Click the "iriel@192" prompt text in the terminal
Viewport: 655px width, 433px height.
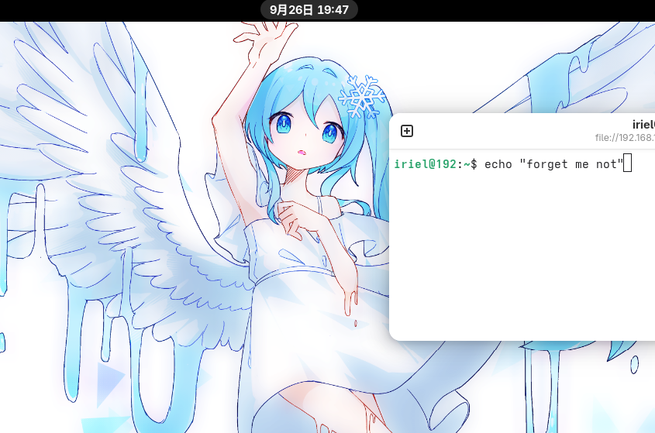[426, 164]
